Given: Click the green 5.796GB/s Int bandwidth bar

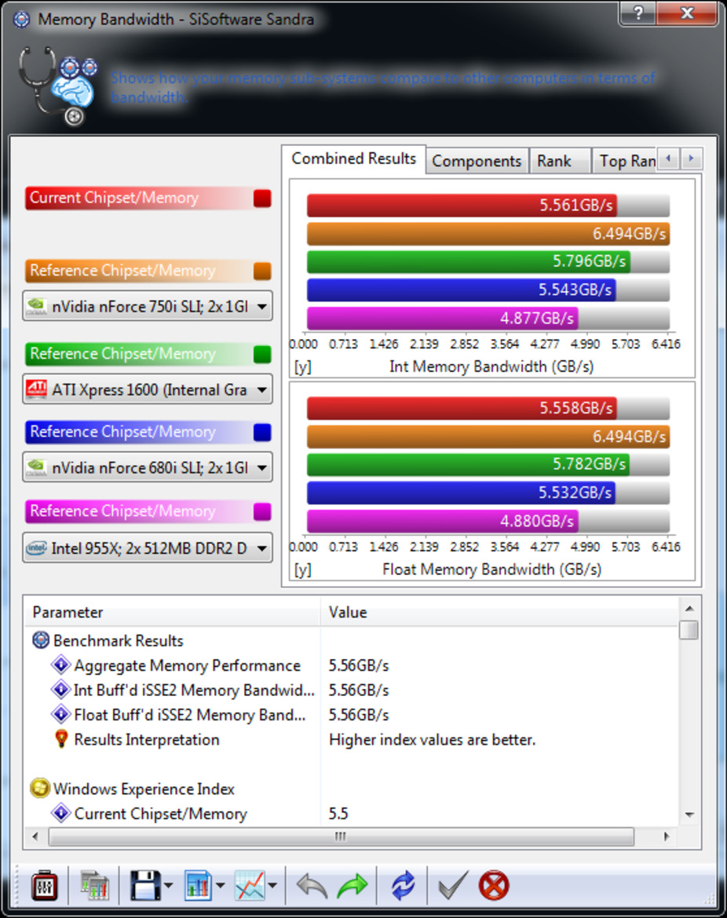Looking at the screenshot, I should pos(468,262).
